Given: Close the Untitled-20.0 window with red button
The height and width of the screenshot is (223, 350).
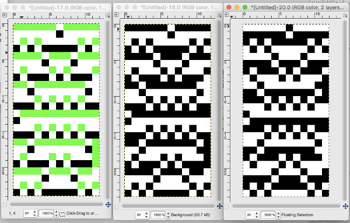Looking at the screenshot, I should [229, 8].
